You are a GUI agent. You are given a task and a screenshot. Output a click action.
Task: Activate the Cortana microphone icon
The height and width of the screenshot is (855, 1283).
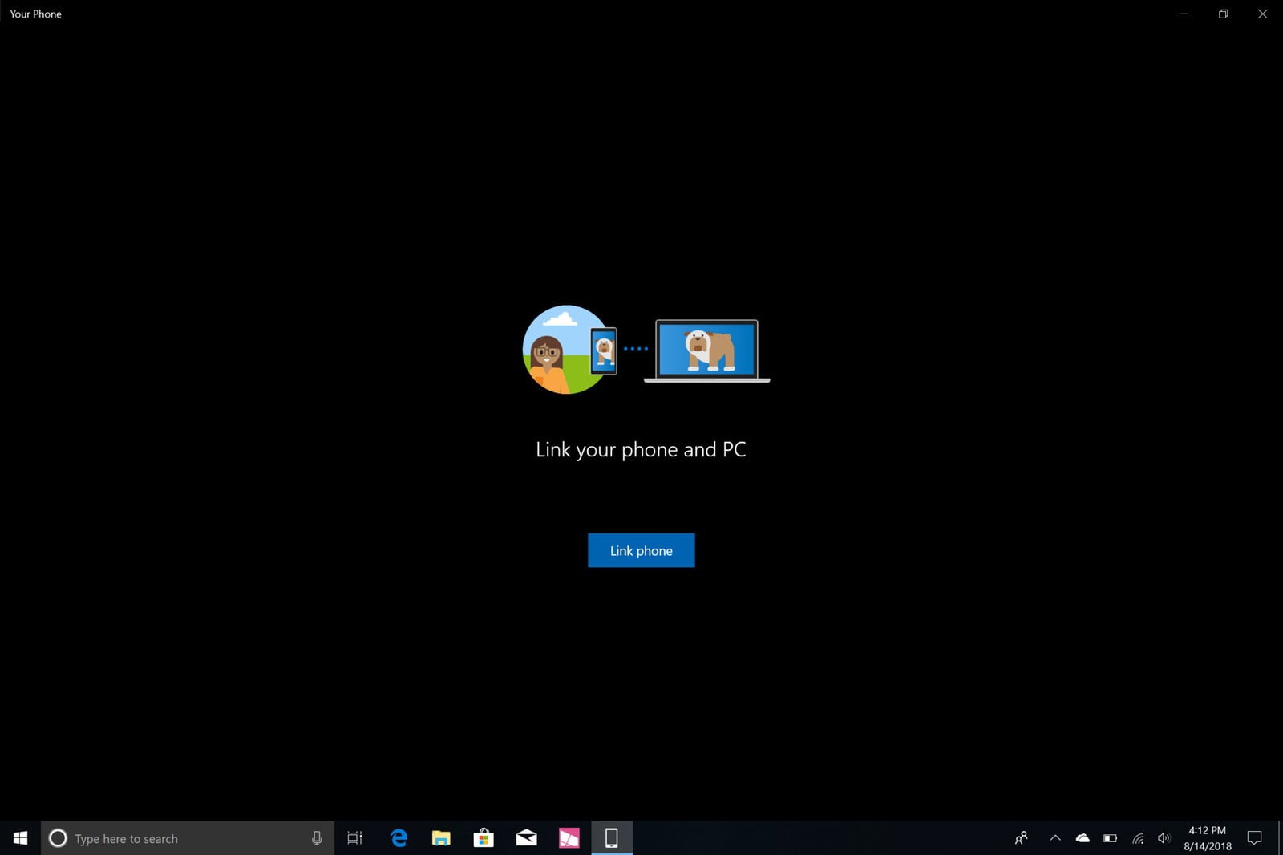[x=317, y=838]
